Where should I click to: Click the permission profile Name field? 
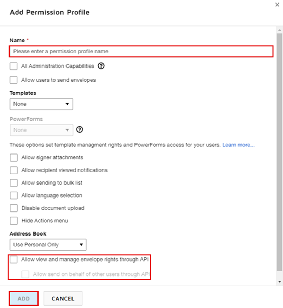click(141, 51)
